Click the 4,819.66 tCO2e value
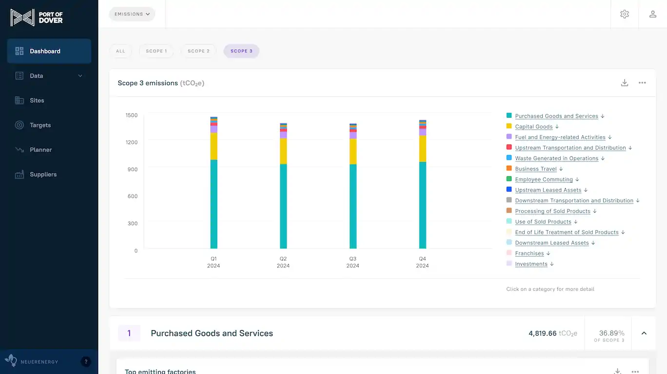Screen dimensions: 667x374 (553, 333)
